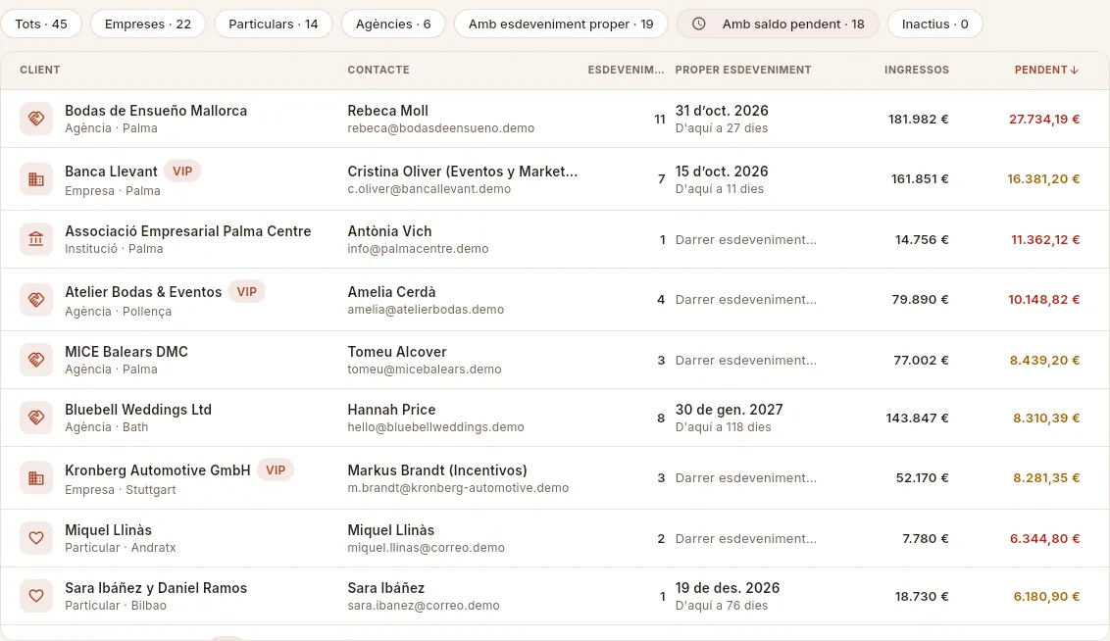
Task: Filter by Agències · 6
Action: click(393, 25)
